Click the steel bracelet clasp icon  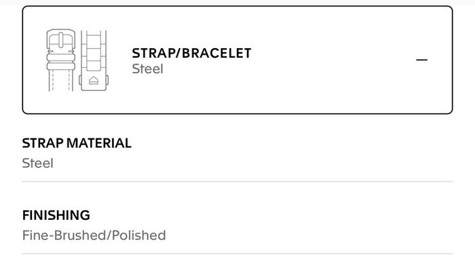click(x=94, y=60)
